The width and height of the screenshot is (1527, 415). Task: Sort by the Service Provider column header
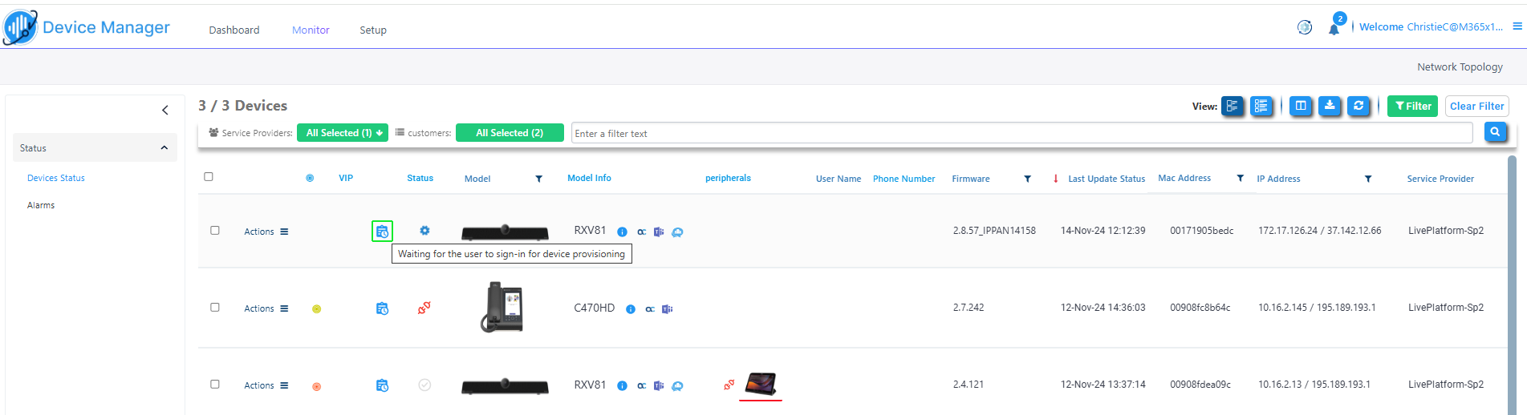[x=1440, y=179]
